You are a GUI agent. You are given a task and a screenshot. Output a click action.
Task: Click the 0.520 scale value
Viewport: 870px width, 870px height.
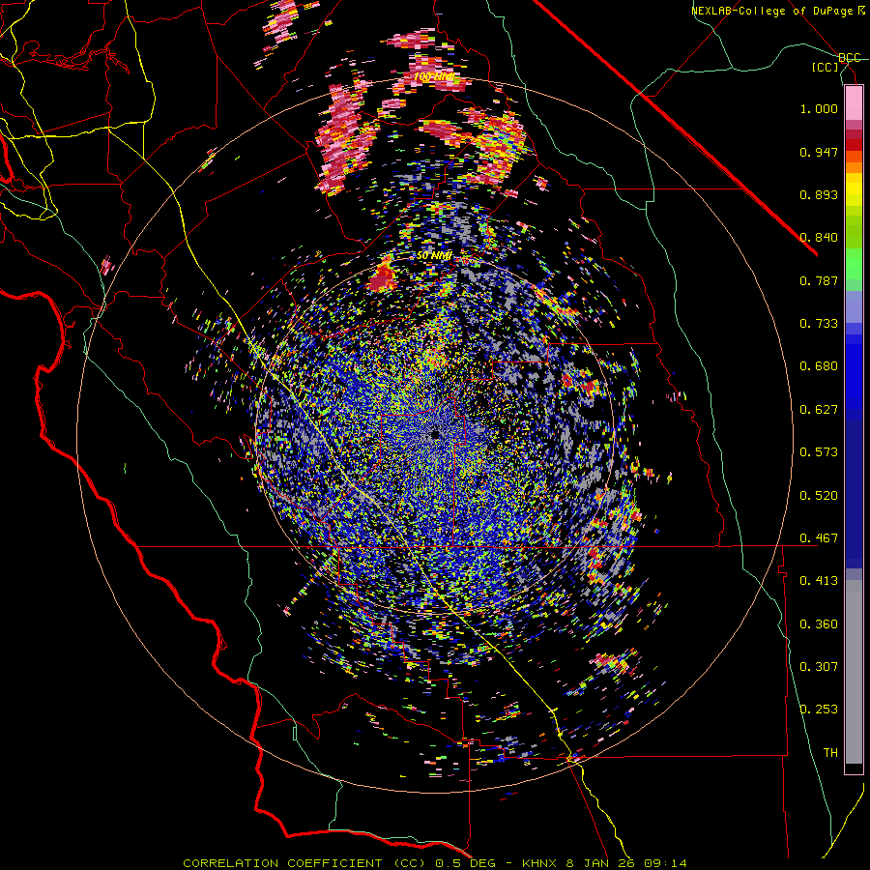tap(819, 496)
